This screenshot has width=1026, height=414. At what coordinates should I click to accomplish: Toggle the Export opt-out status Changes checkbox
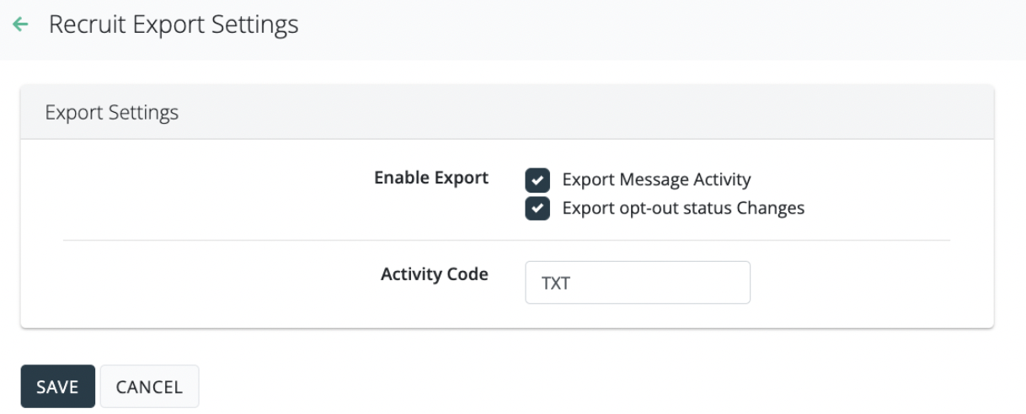click(537, 208)
